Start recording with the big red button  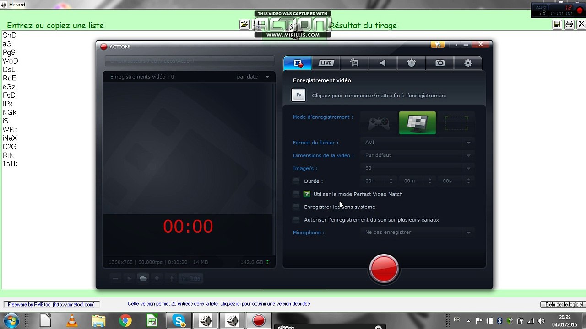384,268
